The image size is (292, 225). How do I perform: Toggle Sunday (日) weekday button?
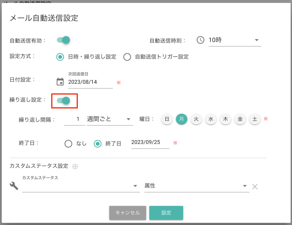coord(167,119)
